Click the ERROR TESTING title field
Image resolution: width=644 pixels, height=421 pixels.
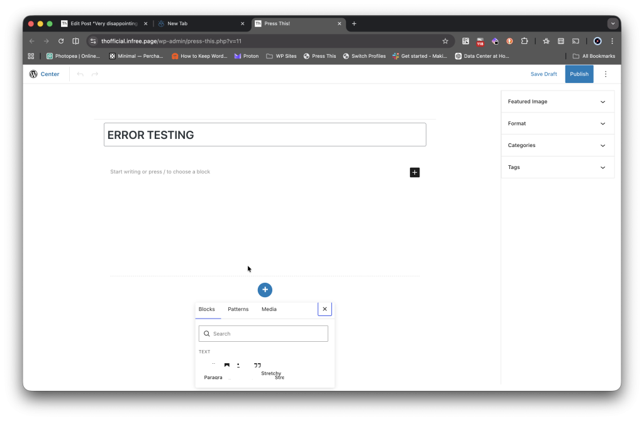pos(265,135)
